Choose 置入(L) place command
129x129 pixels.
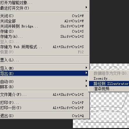[x=44, y=60]
